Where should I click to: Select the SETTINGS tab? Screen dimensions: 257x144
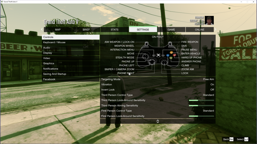click(x=143, y=29)
